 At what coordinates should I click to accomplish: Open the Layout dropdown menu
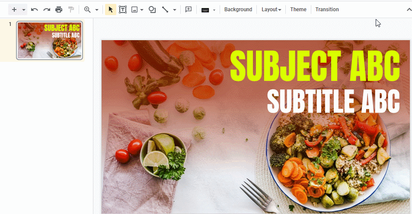271,10
